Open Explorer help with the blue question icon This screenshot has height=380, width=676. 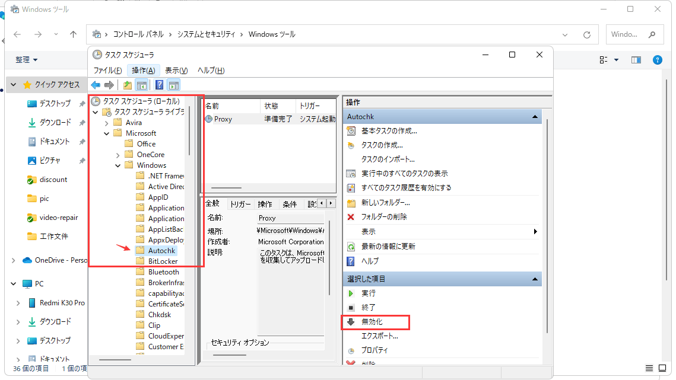[x=656, y=59]
